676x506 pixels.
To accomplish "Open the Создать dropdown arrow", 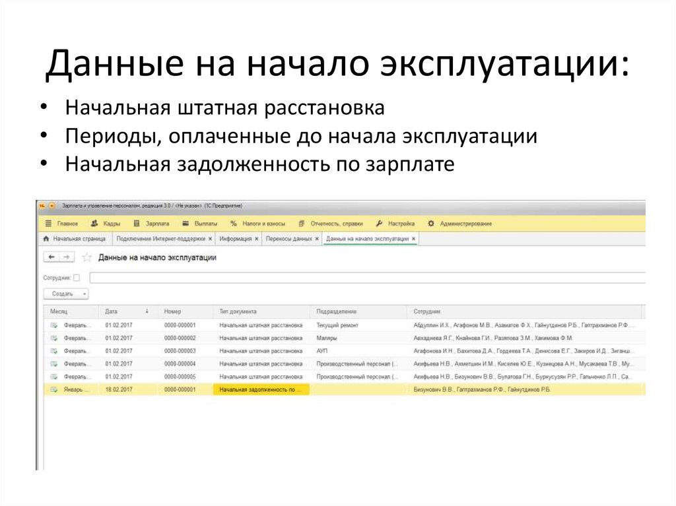I will point(84,294).
